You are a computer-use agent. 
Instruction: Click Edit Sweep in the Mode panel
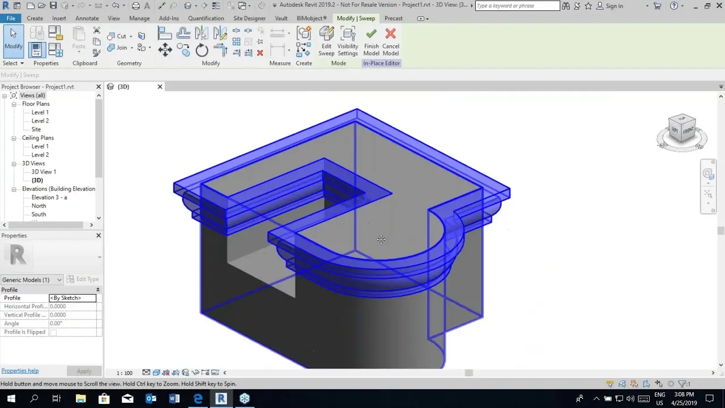(326, 41)
